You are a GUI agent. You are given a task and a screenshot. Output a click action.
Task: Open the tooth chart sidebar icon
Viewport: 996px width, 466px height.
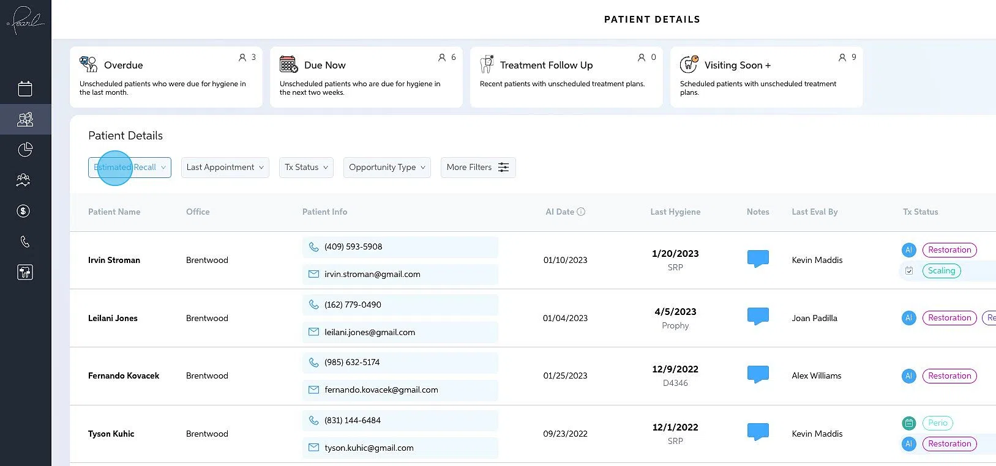pyautogui.click(x=25, y=272)
